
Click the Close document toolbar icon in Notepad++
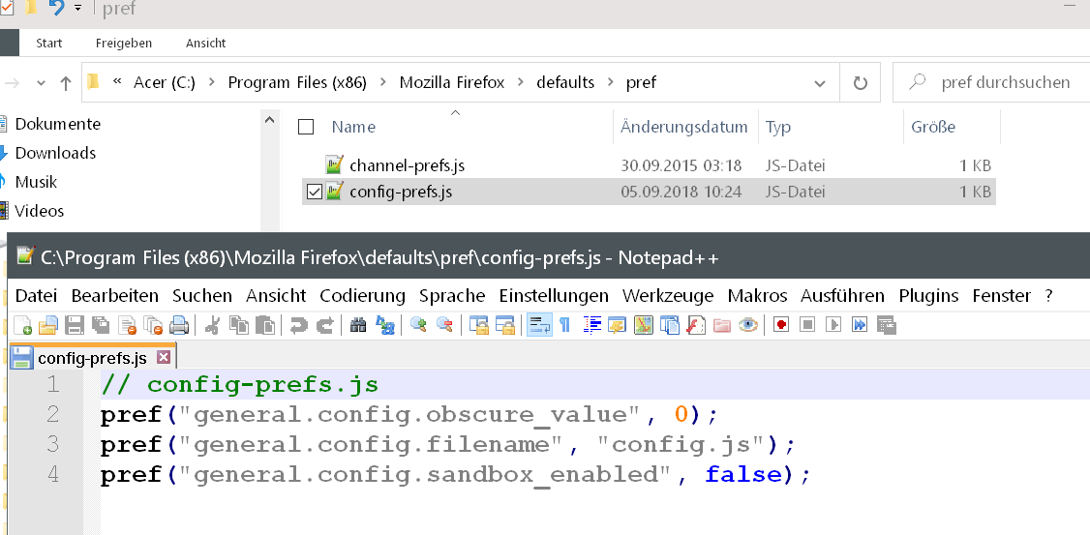pyautogui.click(x=127, y=325)
